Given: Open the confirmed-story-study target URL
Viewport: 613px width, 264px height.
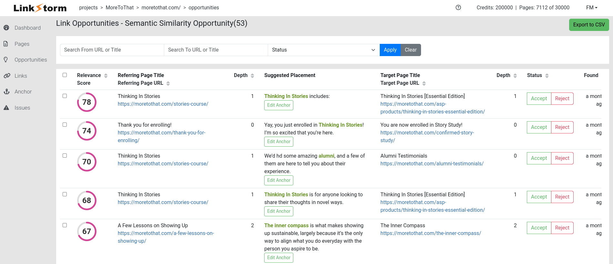Looking at the screenshot, I should click(x=427, y=137).
